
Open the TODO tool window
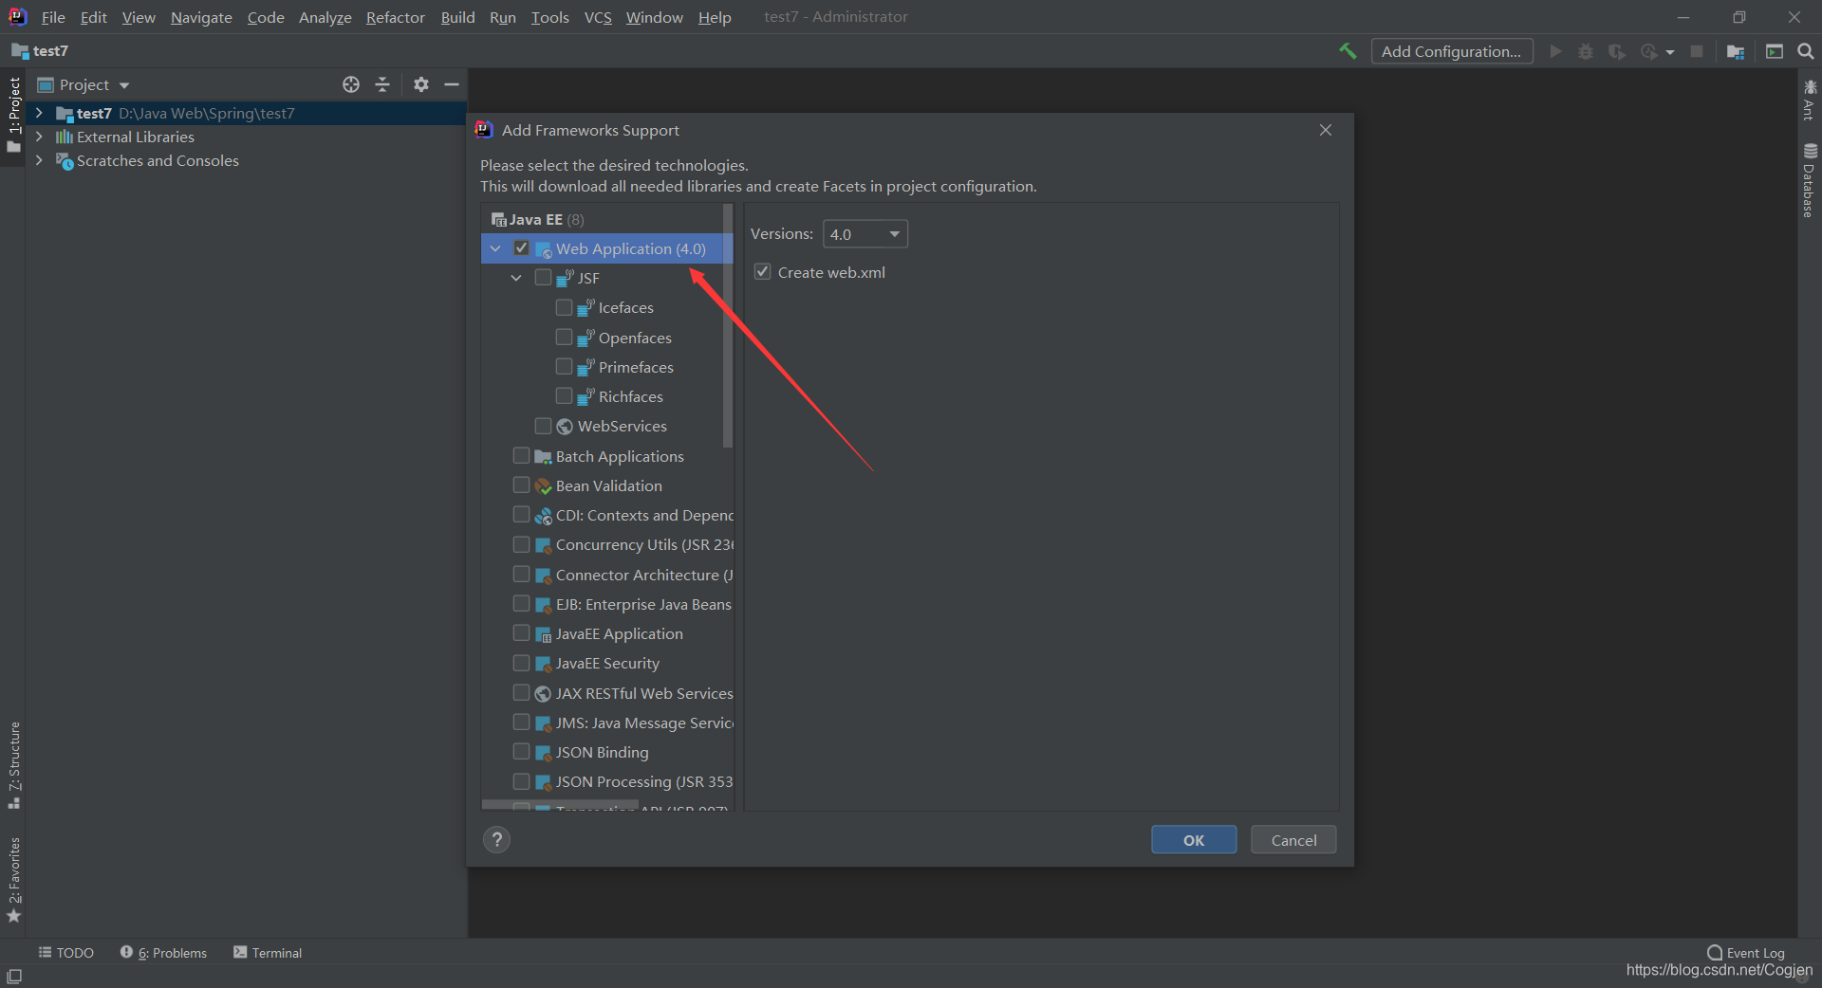click(x=65, y=953)
